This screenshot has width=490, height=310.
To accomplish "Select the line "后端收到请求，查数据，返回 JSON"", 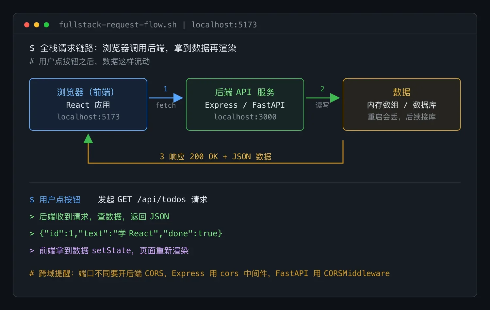I will click(x=104, y=217).
